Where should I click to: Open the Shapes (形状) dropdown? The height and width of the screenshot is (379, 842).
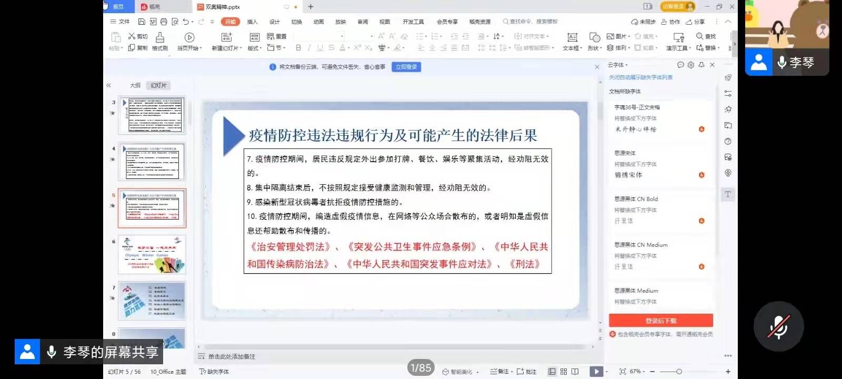click(x=595, y=48)
